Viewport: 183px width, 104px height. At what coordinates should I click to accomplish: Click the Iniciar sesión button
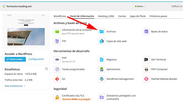(x=15, y=59)
